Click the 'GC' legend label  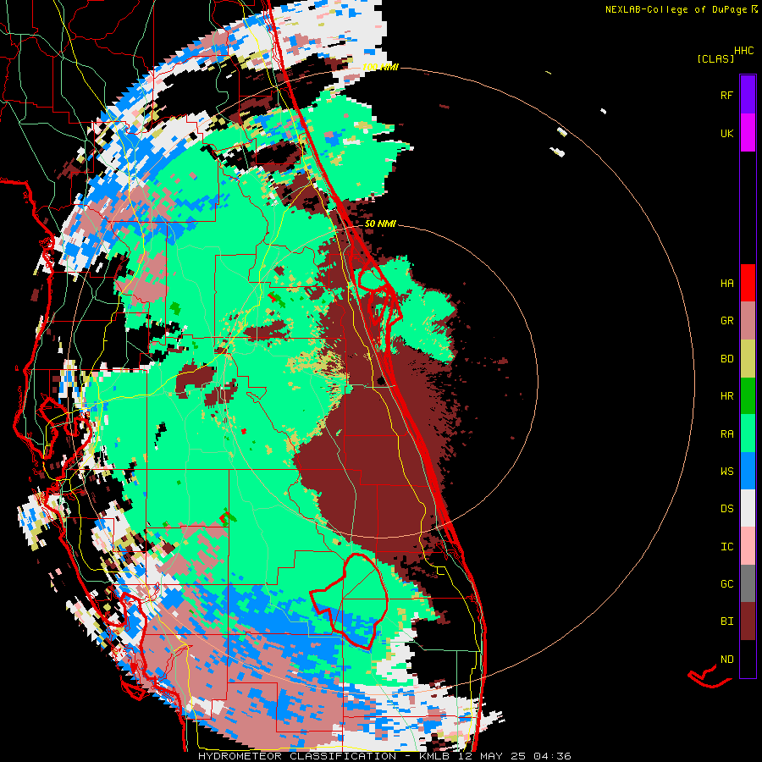[x=726, y=584]
